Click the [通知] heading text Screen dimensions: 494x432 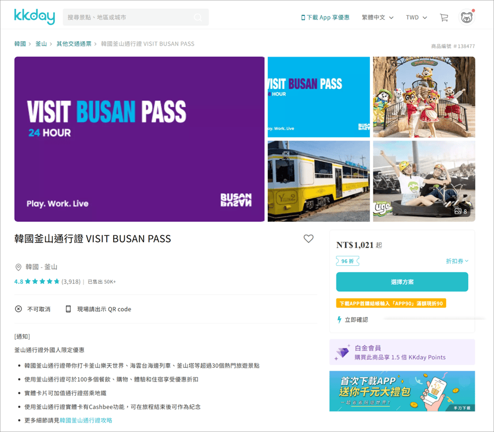(x=22, y=336)
